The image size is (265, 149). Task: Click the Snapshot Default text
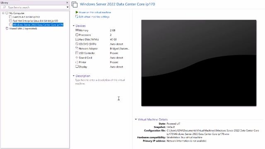(171, 127)
